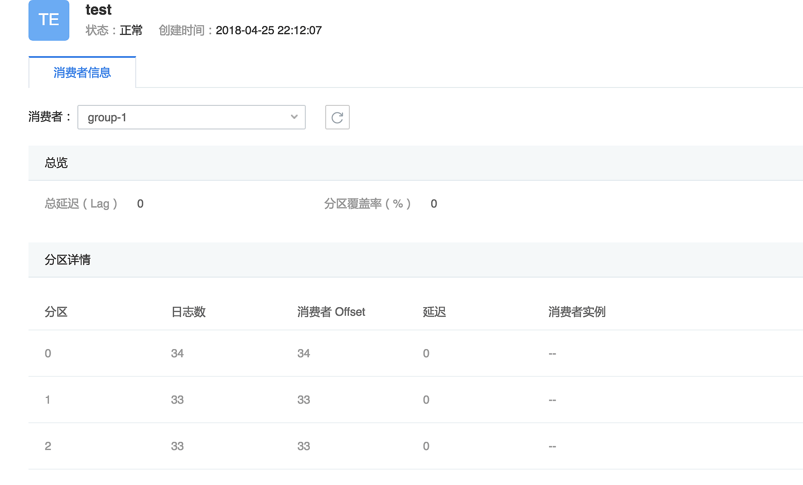Click the 分区覆盖率 (%) label
803x485 pixels.
(x=367, y=204)
